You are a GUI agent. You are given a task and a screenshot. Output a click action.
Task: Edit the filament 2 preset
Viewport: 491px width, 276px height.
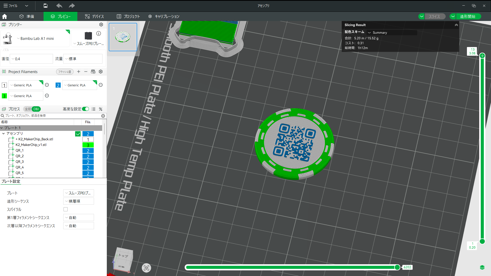point(101,85)
